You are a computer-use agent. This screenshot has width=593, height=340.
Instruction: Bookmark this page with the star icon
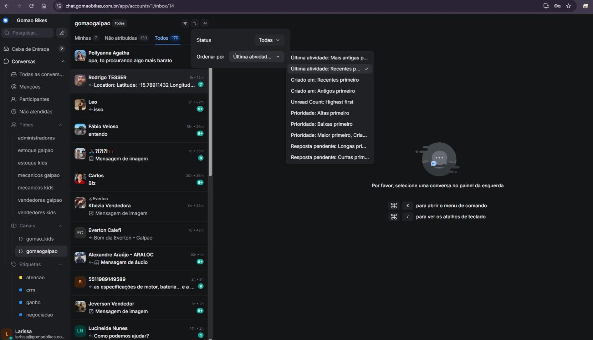(x=569, y=6)
